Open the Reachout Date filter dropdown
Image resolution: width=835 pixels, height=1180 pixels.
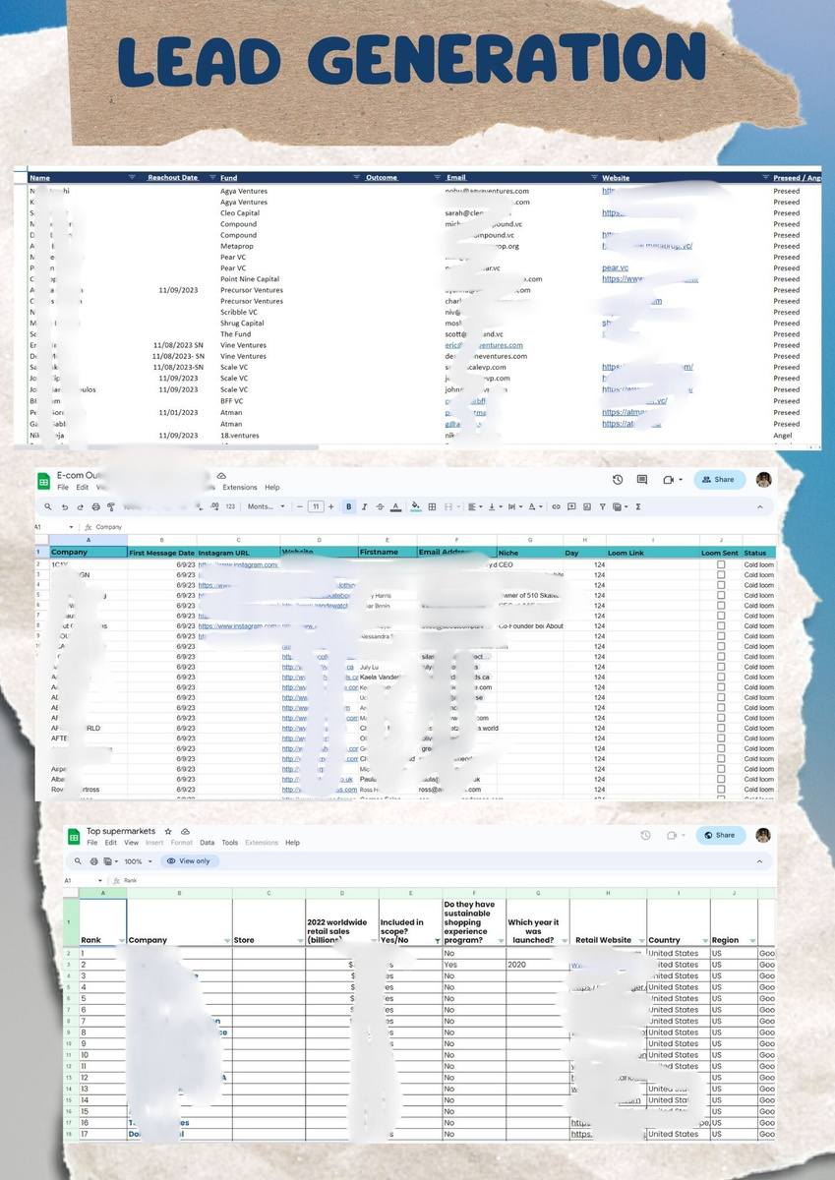point(213,177)
